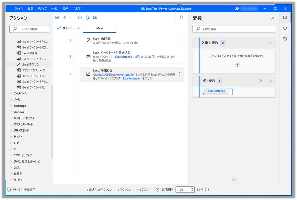Expand the メール action group
This screenshot has width=297, height=200.
[x=11, y=99]
